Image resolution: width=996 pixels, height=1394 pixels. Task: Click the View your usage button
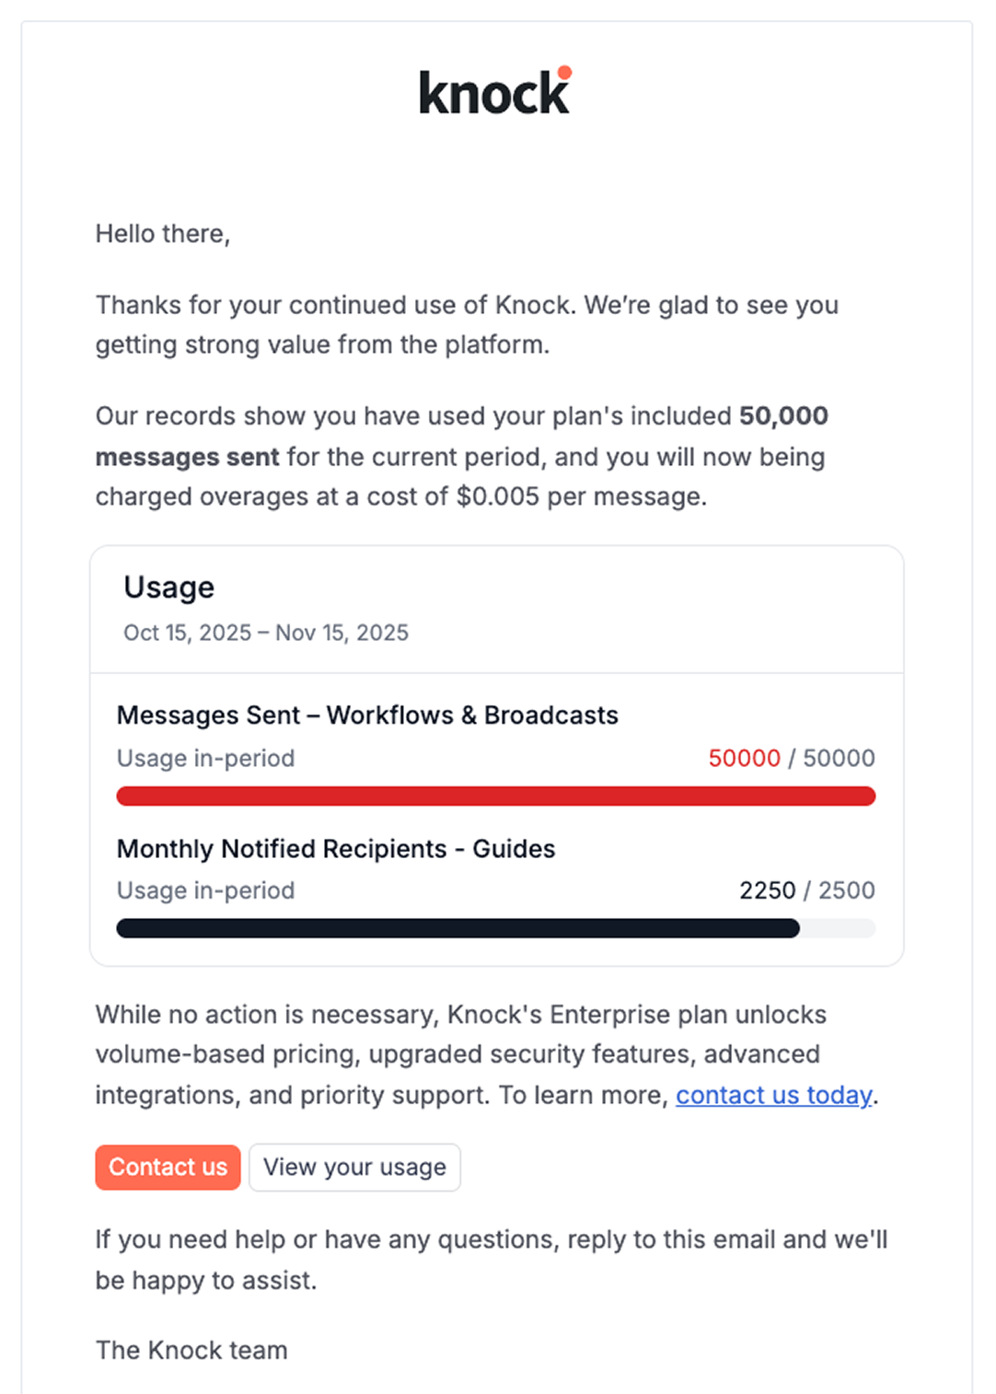point(354,1167)
